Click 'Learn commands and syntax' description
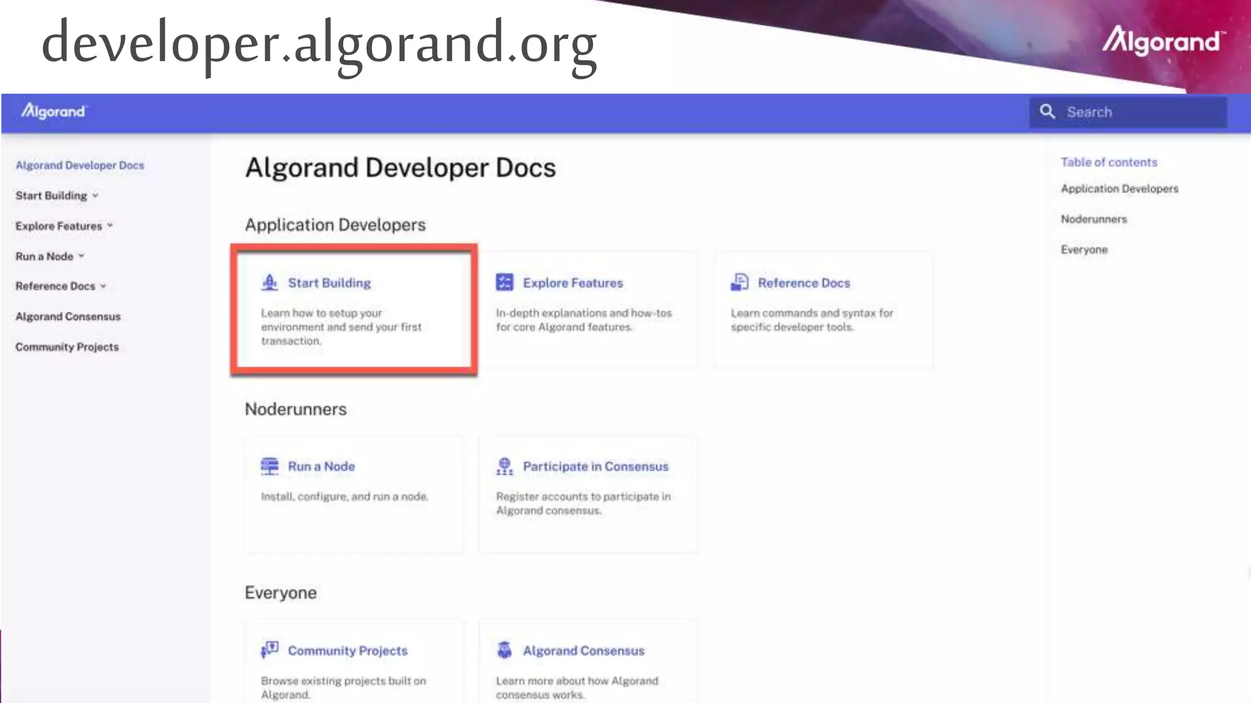 [812, 320]
